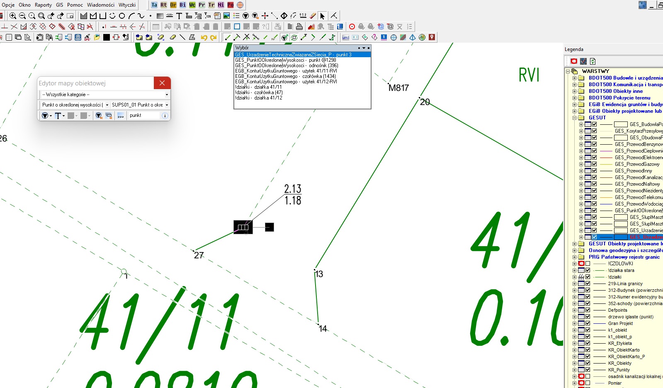The height and width of the screenshot is (388, 663).
Task: Click the scissors cut icon
Action: 90,27
